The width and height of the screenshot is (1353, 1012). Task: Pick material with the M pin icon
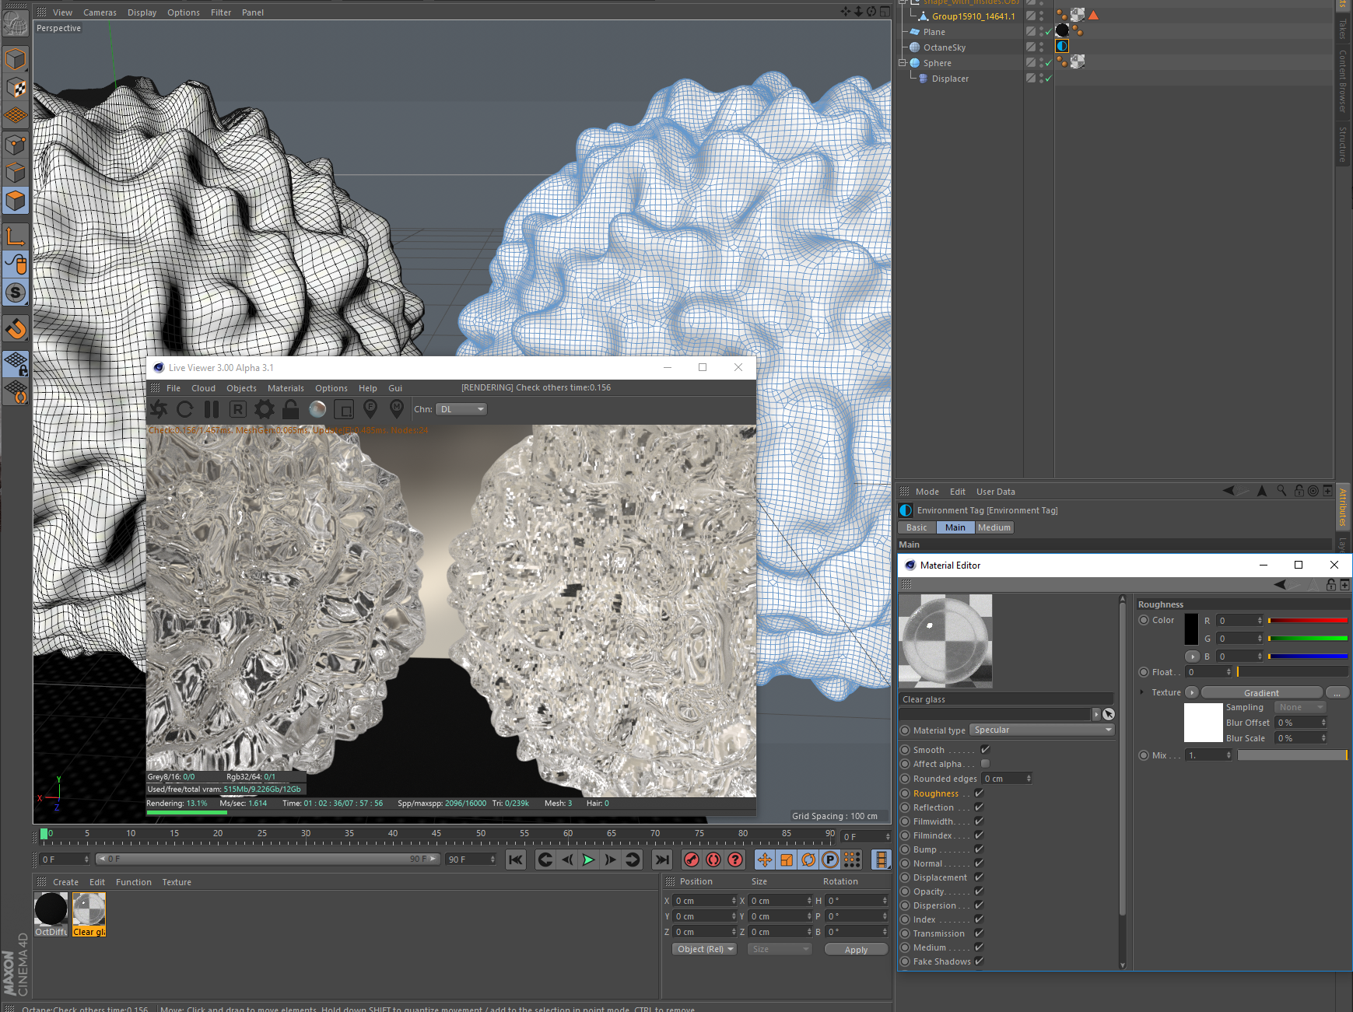[x=397, y=408]
